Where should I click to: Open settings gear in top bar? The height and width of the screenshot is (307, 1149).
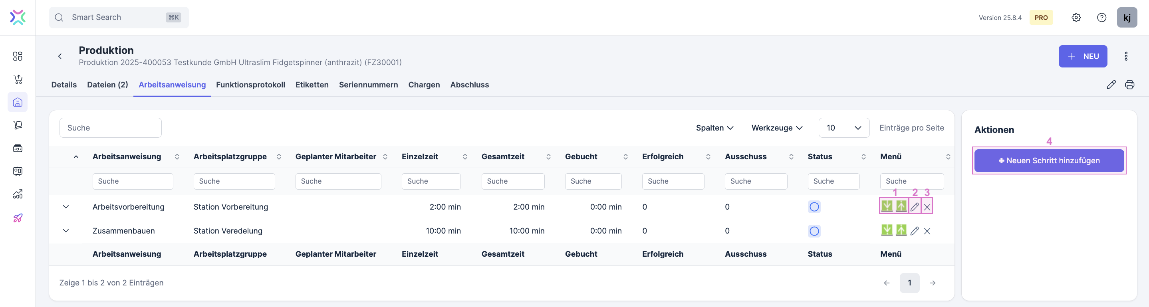(1076, 18)
